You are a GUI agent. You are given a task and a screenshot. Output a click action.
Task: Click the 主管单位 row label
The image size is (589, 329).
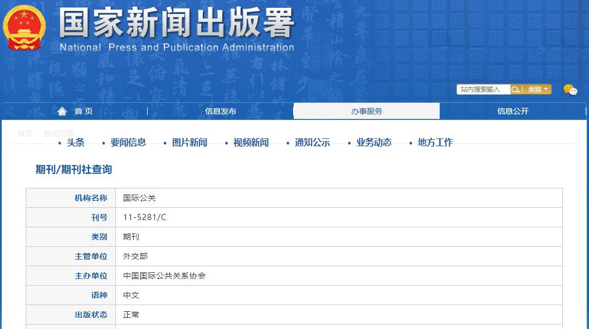pyautogui.click(x=91, y=256)
